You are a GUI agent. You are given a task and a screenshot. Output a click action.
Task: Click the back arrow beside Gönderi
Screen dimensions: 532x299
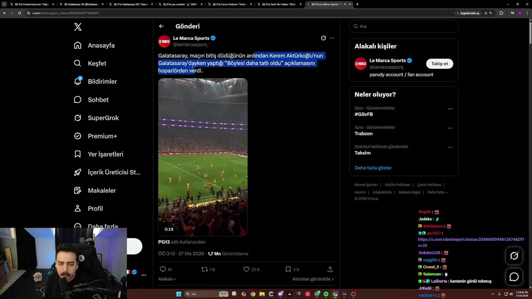(161, 26)
